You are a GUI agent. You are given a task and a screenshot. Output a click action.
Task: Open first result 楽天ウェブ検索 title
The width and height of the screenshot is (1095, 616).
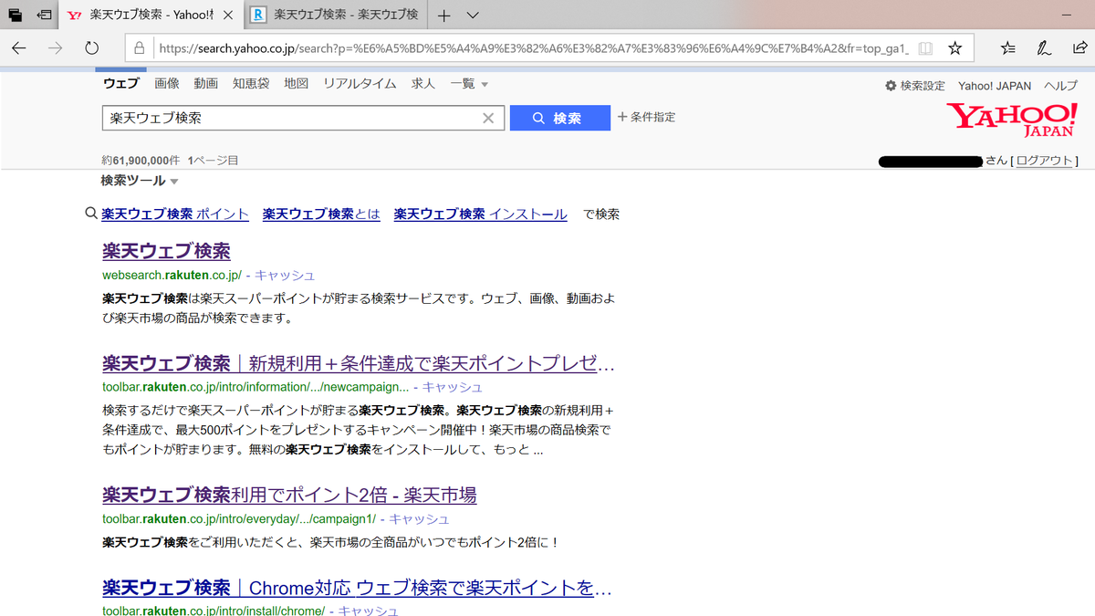click(166, 251)
